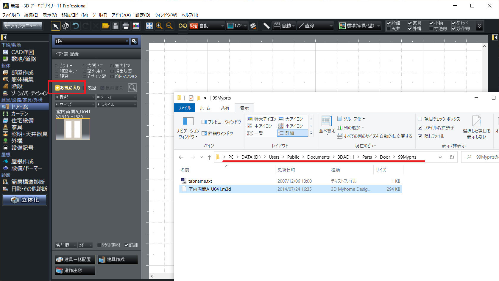499x281 pixels.
Task: Toggle the グリッド checkbox
Action: tap(453, 23)
